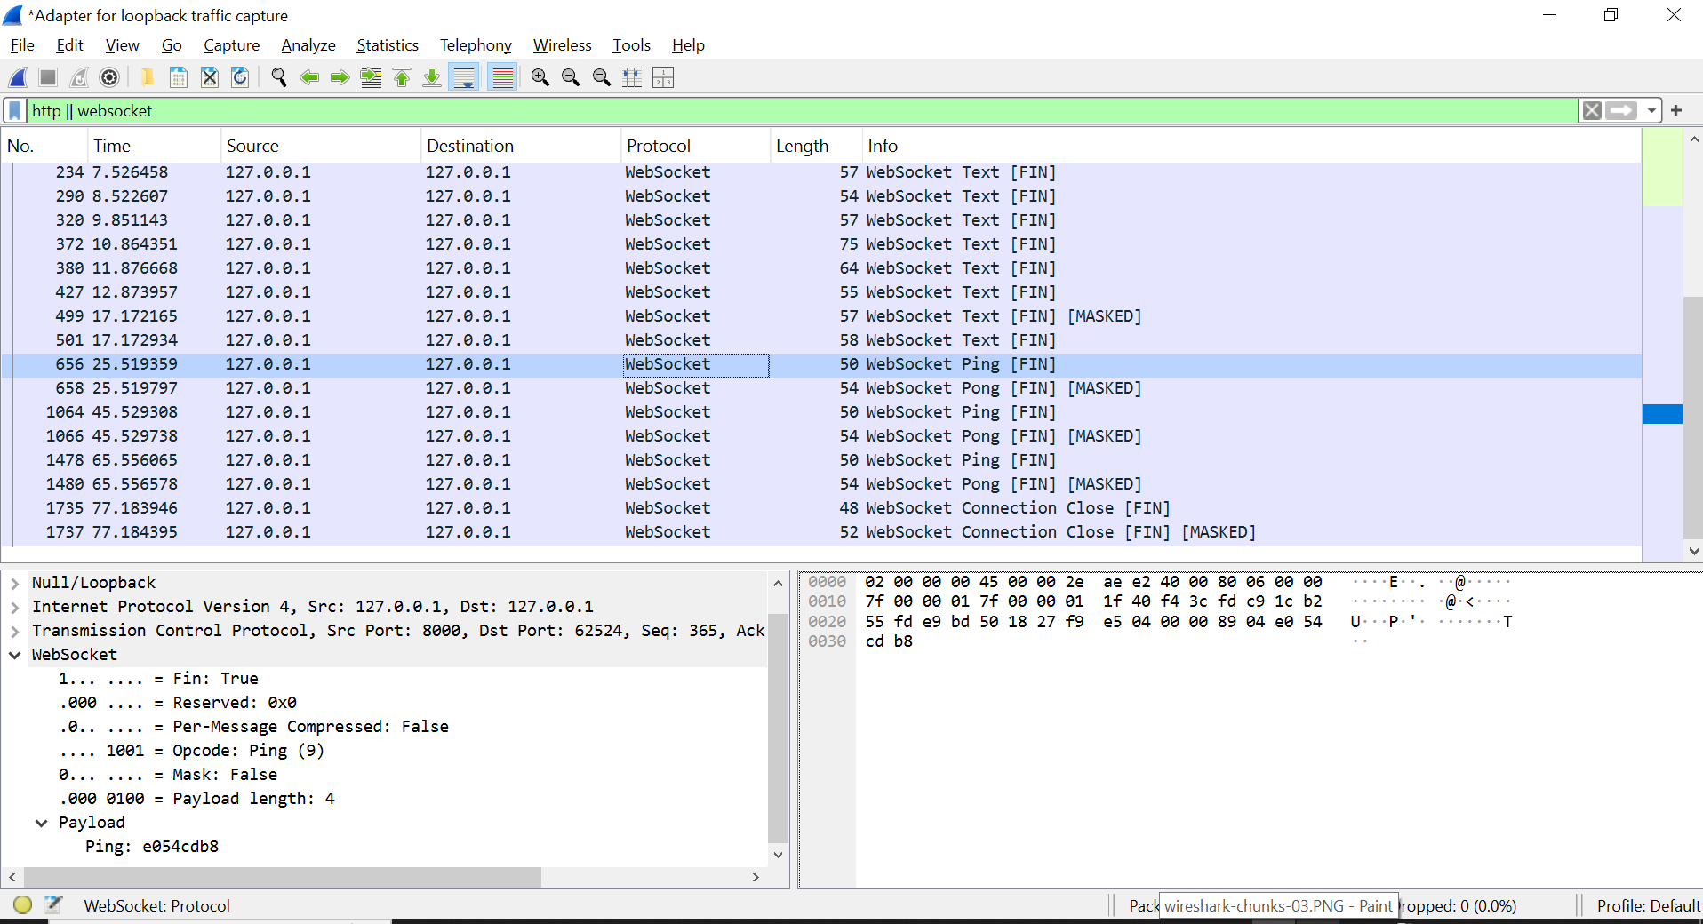1703x924 pixels.
Task: Select packet 372 row at 10.864351
Action: point(821,244)
